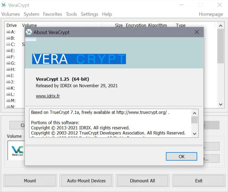Click Auto-Mount Devices button
This screenshot has height=192, width=228.
tap(86, 181)
